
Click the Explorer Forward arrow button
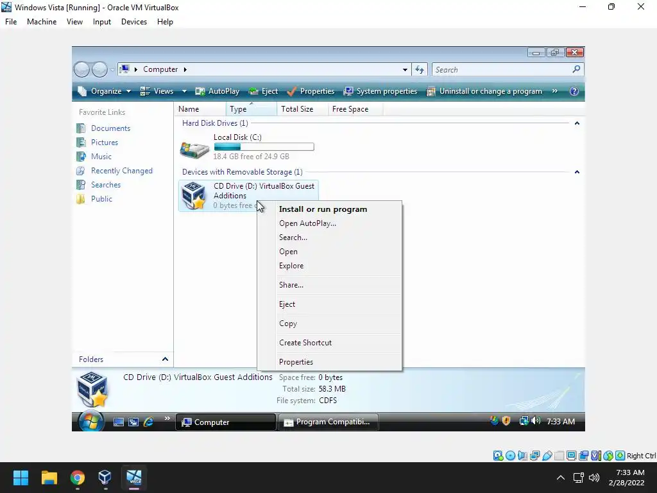tap(99, 69)
